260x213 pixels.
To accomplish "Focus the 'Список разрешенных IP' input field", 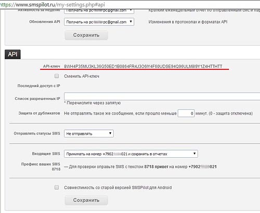I will coord(162,96).
